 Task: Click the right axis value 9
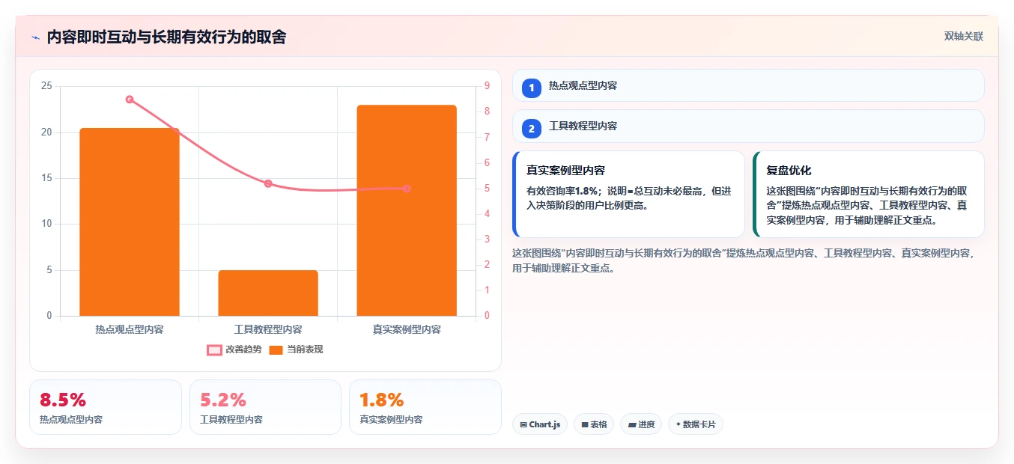488,86
